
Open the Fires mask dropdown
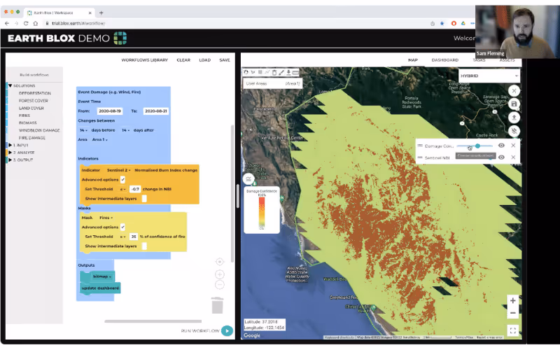pos(106,218)
